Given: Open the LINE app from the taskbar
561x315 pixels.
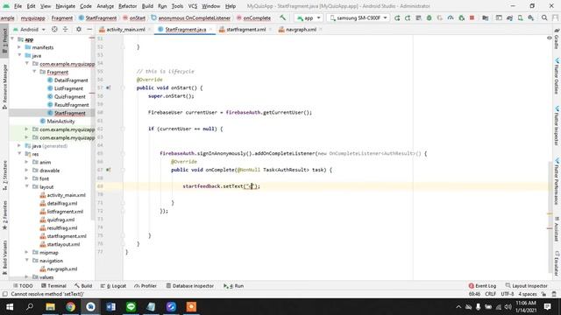Looking at the screenshot, I should click(x=131, y=306).
